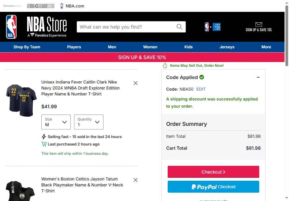Open Jayson Tatum V-Neck product title
This screenshot has width=289, height=201.
tap(82, 185)
